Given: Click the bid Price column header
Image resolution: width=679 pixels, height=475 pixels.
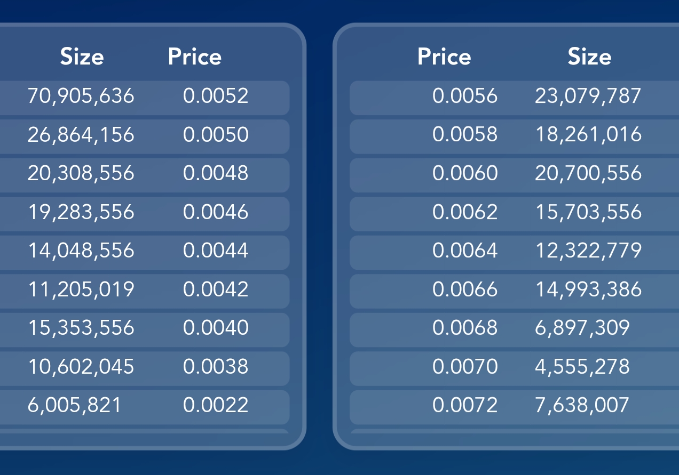Looking at the screenshot, I should coord(195,57).
